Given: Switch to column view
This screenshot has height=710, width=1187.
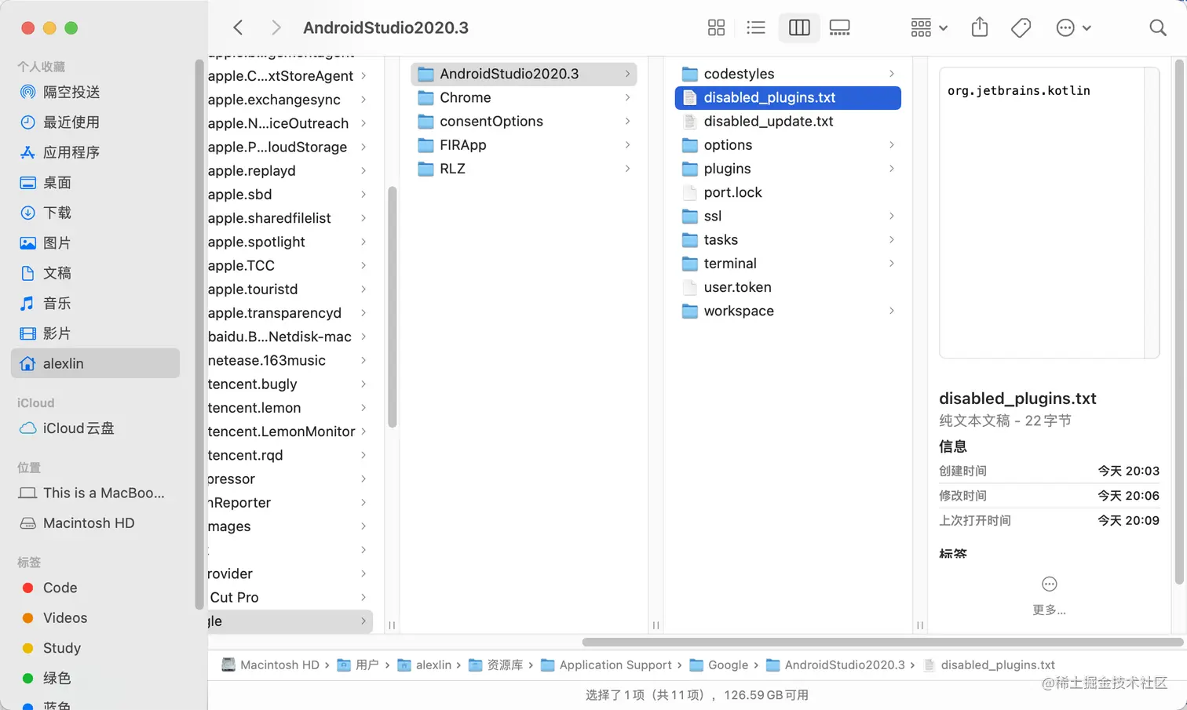Looking at the screenshot, I should pos(799,27).
